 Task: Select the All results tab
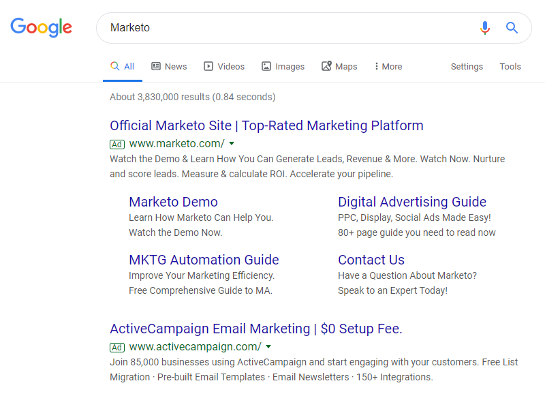click(123, 66)
